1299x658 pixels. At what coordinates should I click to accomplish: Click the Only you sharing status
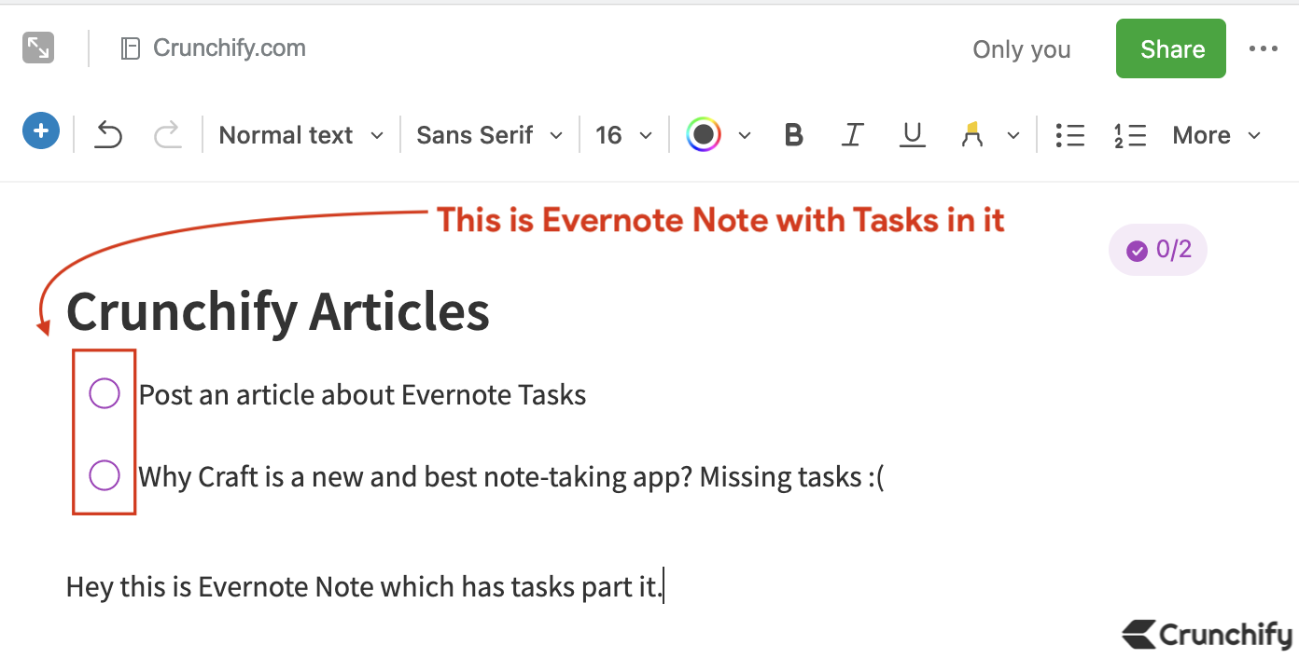(x=1022, y=49)
